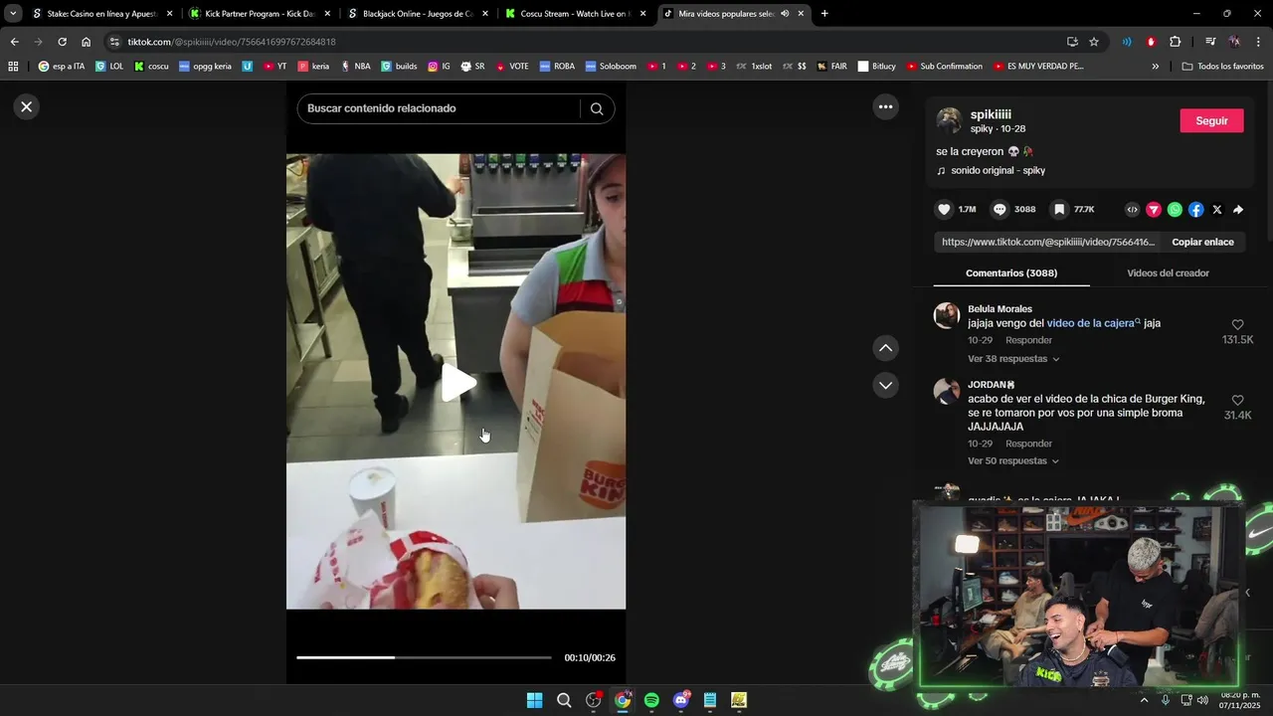Mute the TikTok tab audio icon
1273x716 pixels.
785,14
